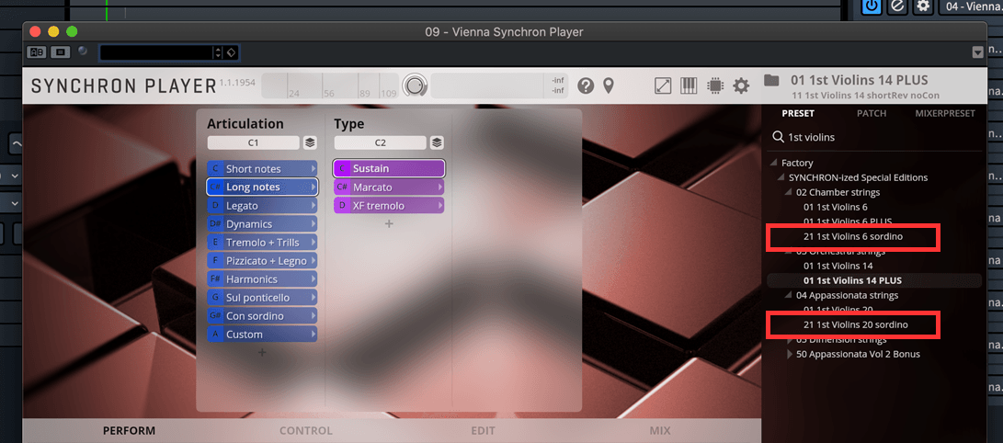The image size is (1003, 443).
Task: Select the Sustain type
Action: pos(388,169)
